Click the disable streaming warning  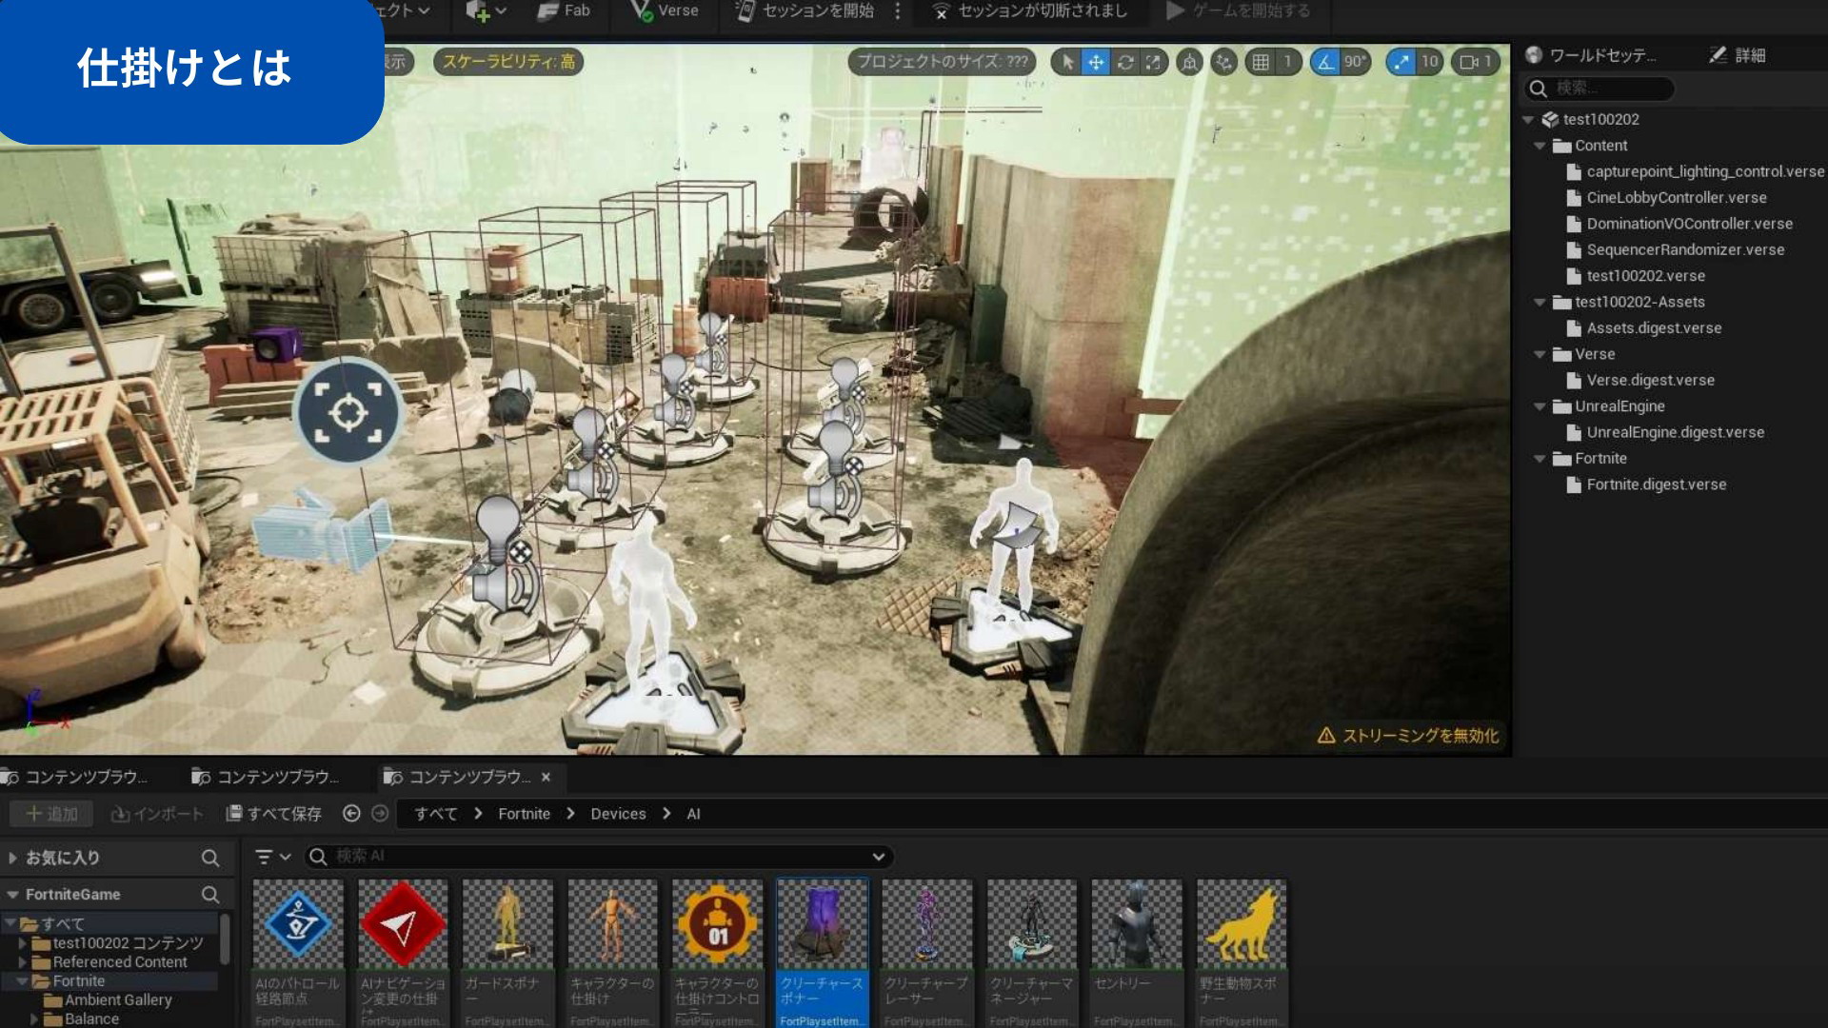(1407, 736)
